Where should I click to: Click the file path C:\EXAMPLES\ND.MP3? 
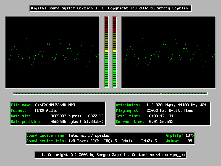(55, 105)
